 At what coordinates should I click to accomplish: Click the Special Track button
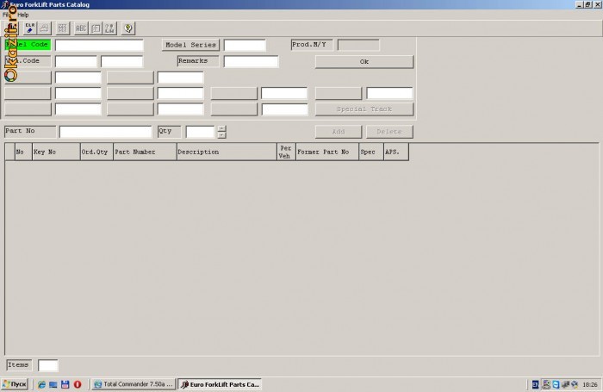click(364, 109)
